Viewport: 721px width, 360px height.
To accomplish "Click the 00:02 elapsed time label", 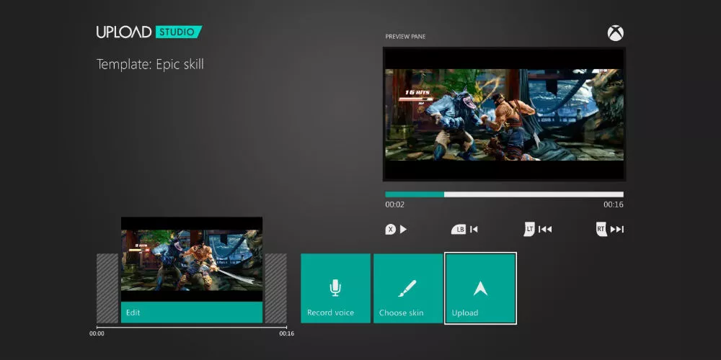I will click(x=394, y=204).
